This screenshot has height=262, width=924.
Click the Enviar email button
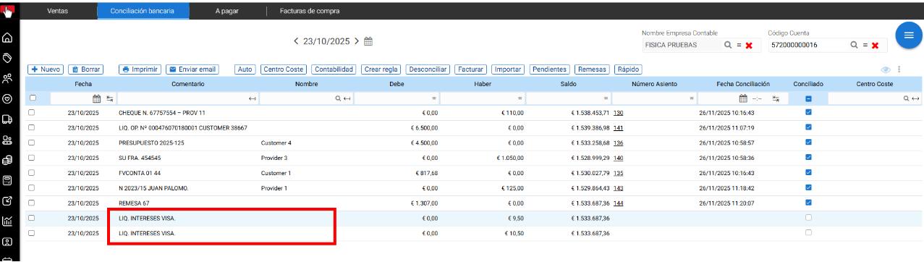[192, 69]
